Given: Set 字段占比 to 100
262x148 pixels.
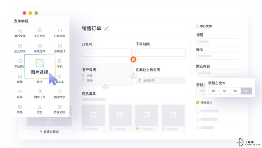Looking at the screenshot, I should pyautogui.click(x=246, y=91).
